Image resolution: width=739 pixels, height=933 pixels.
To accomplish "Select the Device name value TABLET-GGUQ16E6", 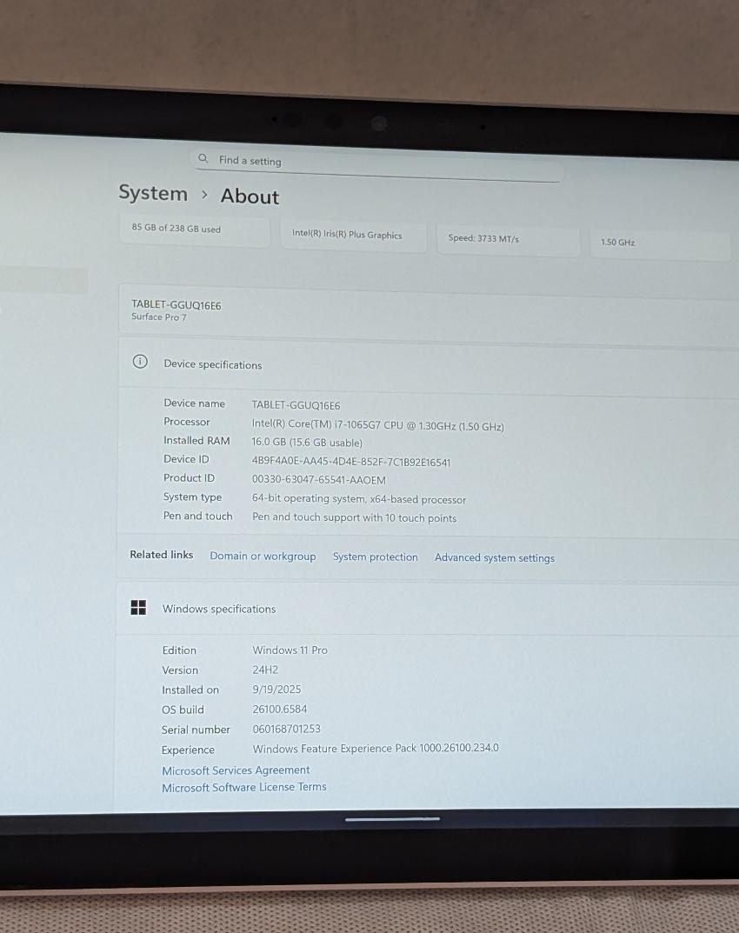I will (x=296, y=405).
